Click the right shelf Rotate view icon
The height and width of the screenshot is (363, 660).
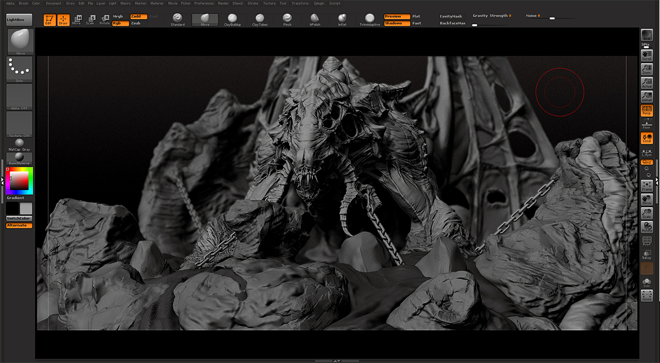coord(647,226)
